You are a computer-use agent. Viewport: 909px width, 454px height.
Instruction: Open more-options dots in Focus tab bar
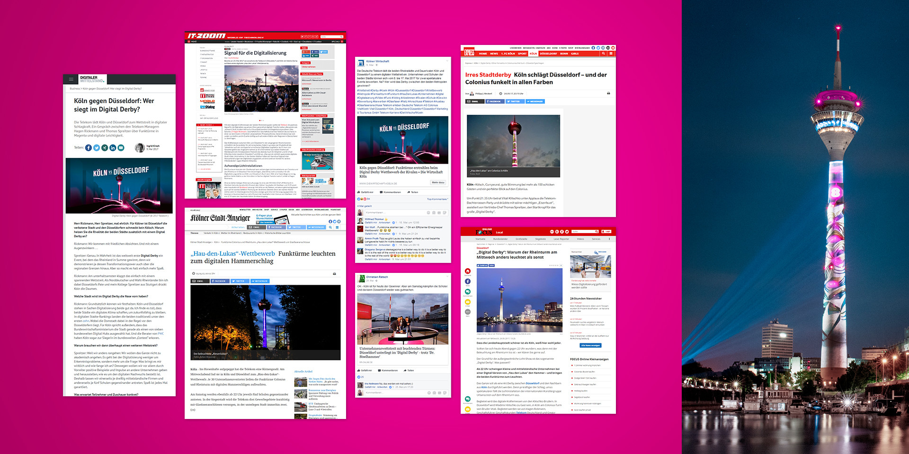pos(609,239)
